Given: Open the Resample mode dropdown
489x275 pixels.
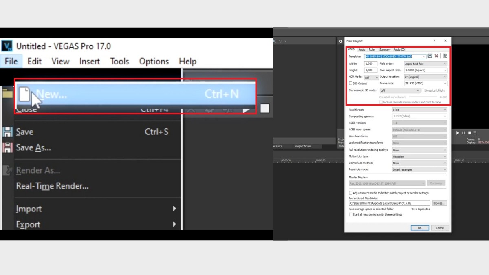Looking at the screenshot, I should coord(419,169).
